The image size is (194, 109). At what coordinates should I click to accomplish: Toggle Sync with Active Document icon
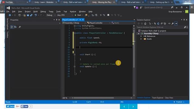tap(155, 24)
